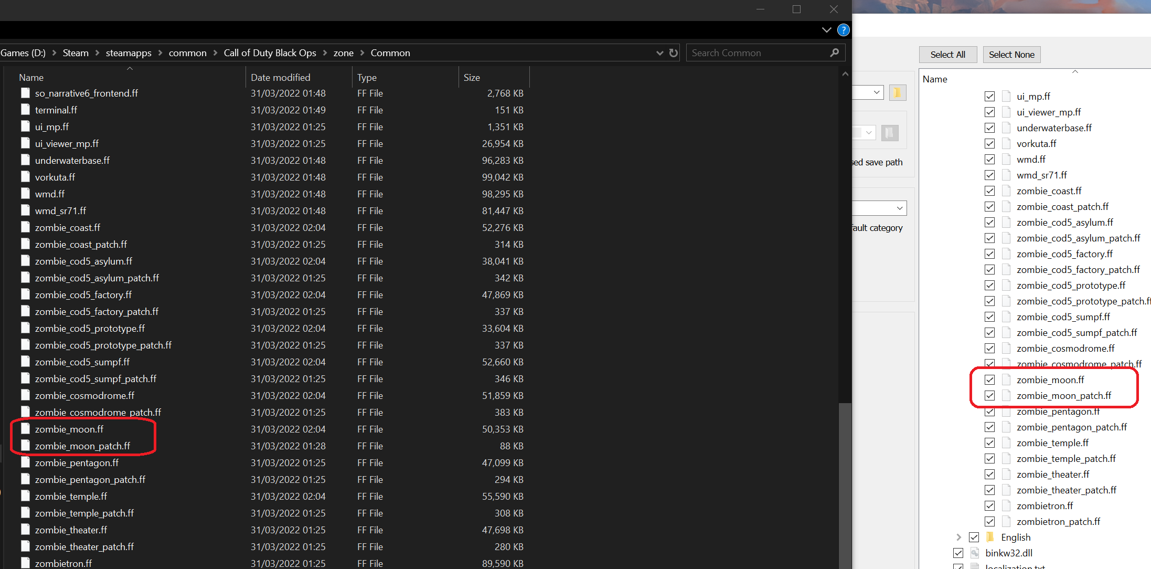The image size is (1151, 569).
Task: Click the file icon of wmd.ff in Explorer
Action: tap(25, 194)
